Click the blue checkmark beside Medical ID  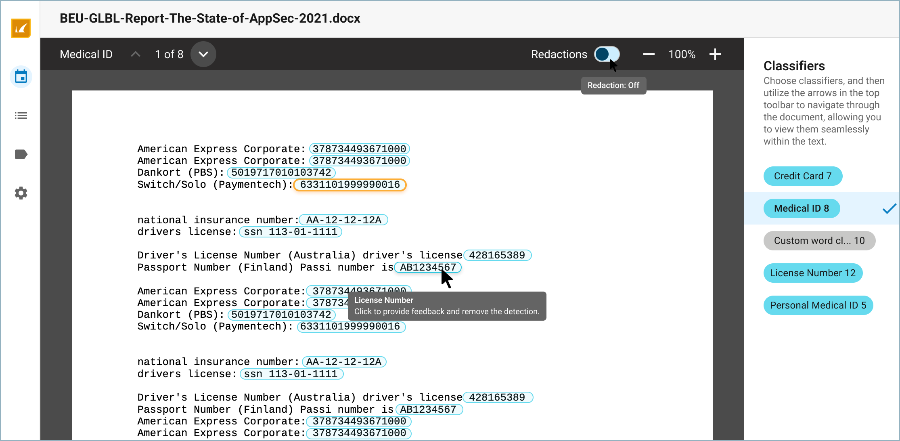click(x=890, y=208)
